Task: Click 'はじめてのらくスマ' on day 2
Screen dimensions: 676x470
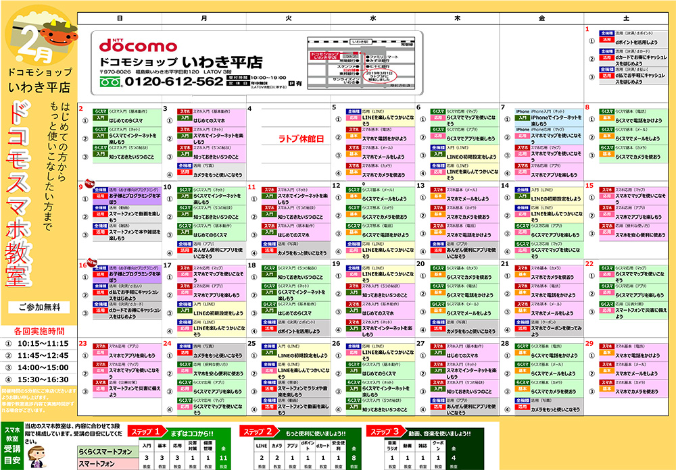Action: (126, 121)
